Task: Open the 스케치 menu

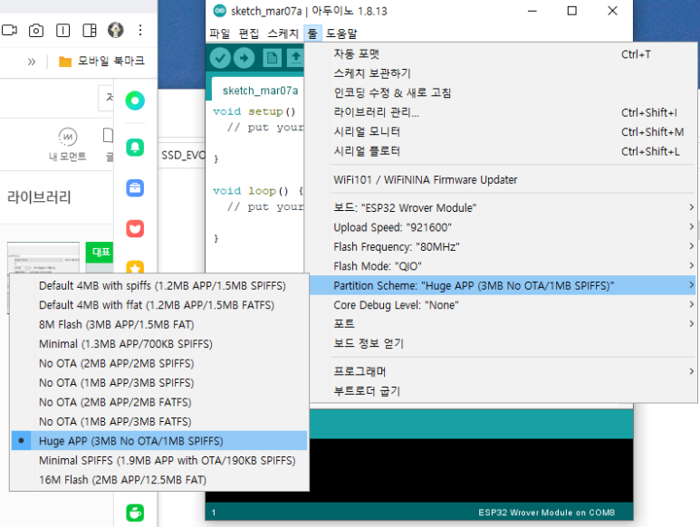Action: pyautogui.click(x=283, y=34)
